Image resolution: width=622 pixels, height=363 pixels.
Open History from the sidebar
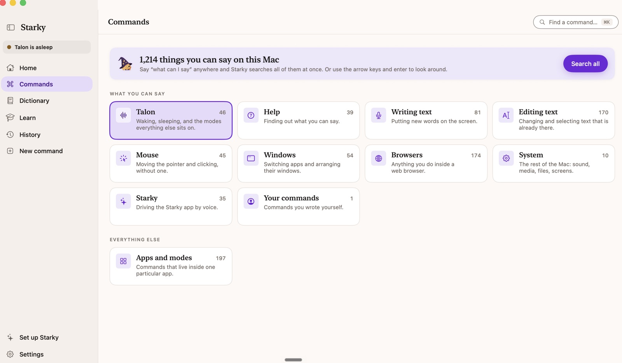tap(47, 135)
